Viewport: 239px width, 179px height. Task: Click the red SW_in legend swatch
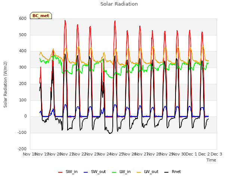tap(60, 172)
